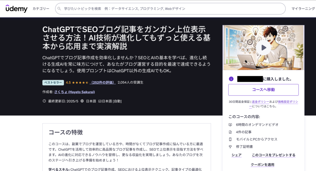
Task: Click the globe language icon
Action: (82, 101)
